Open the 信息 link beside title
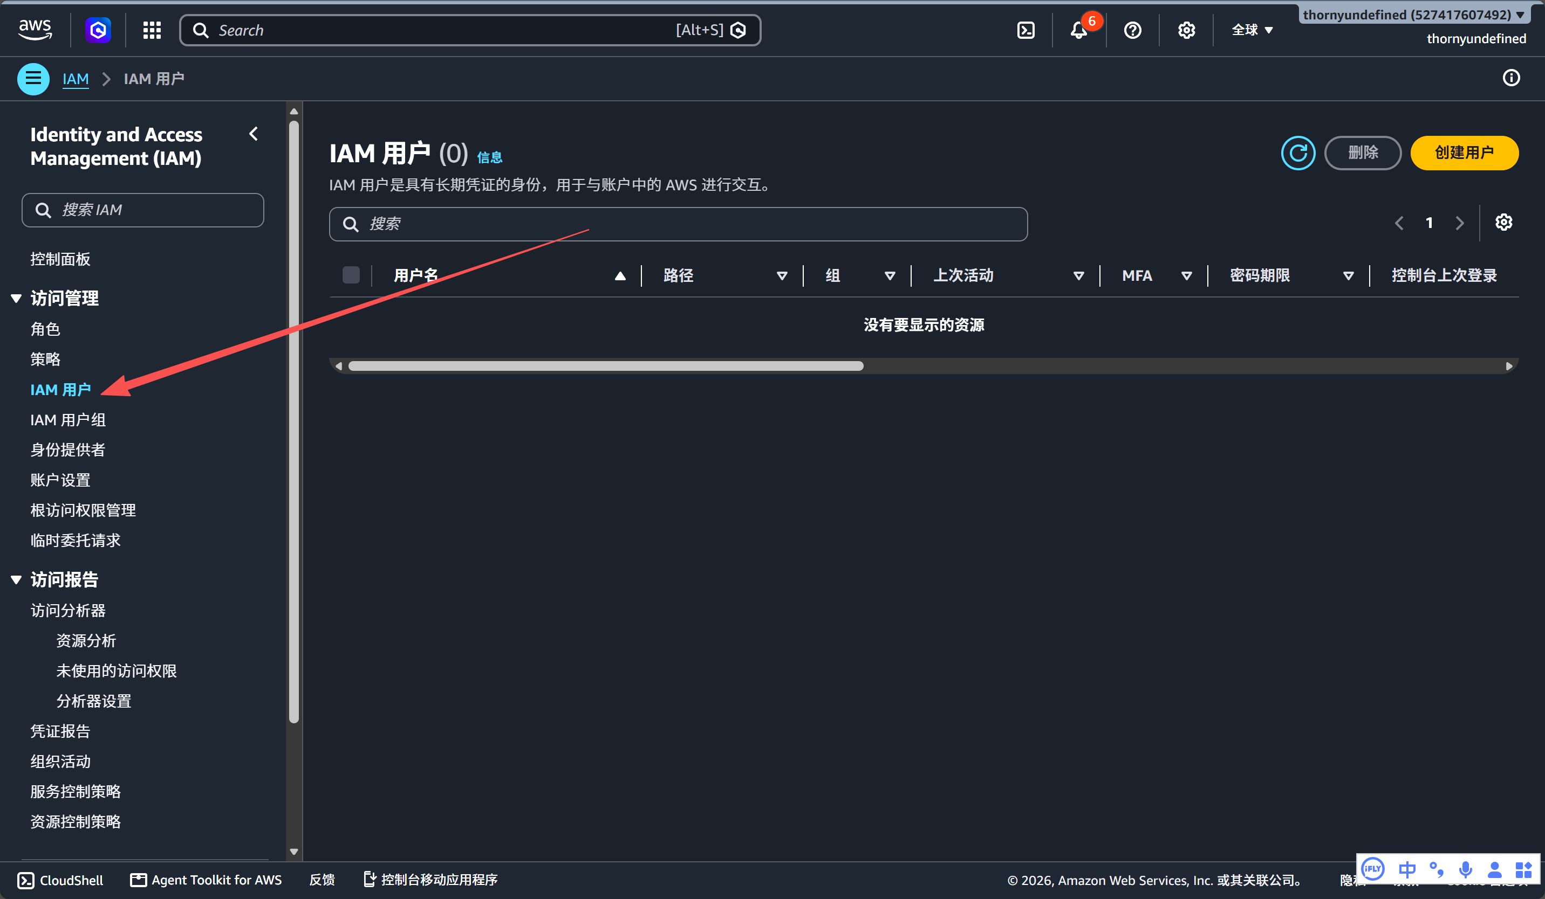The height and width of the screenshot is (899, 1545). (490, 157)
